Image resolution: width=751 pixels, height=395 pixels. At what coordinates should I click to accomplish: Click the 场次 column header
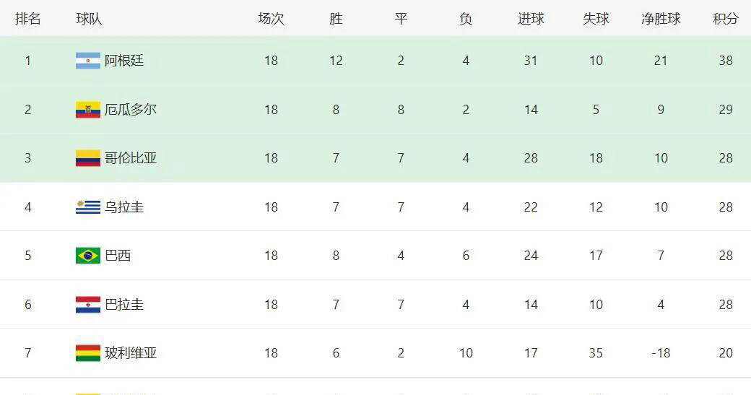click(x=271, y=19)
